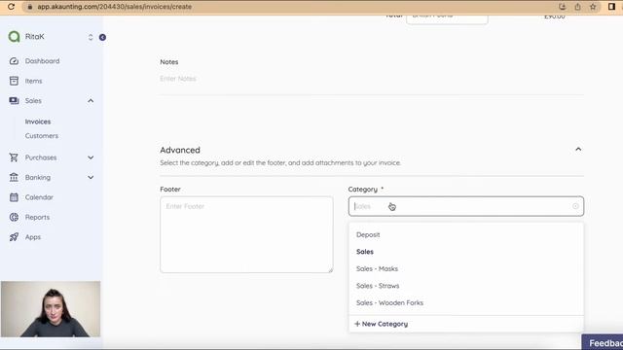This screenshot has height=350, width=623.
Task: Click the Apps rocket icon
Action: [x=14, y=237]
